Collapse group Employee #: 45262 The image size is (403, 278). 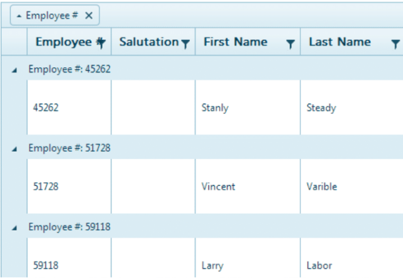coord(14,70)
